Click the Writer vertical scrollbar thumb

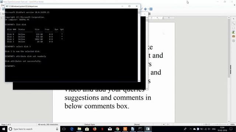tap(229, 48)
